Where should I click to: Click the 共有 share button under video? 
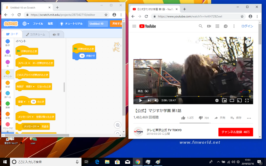(220, 118)
